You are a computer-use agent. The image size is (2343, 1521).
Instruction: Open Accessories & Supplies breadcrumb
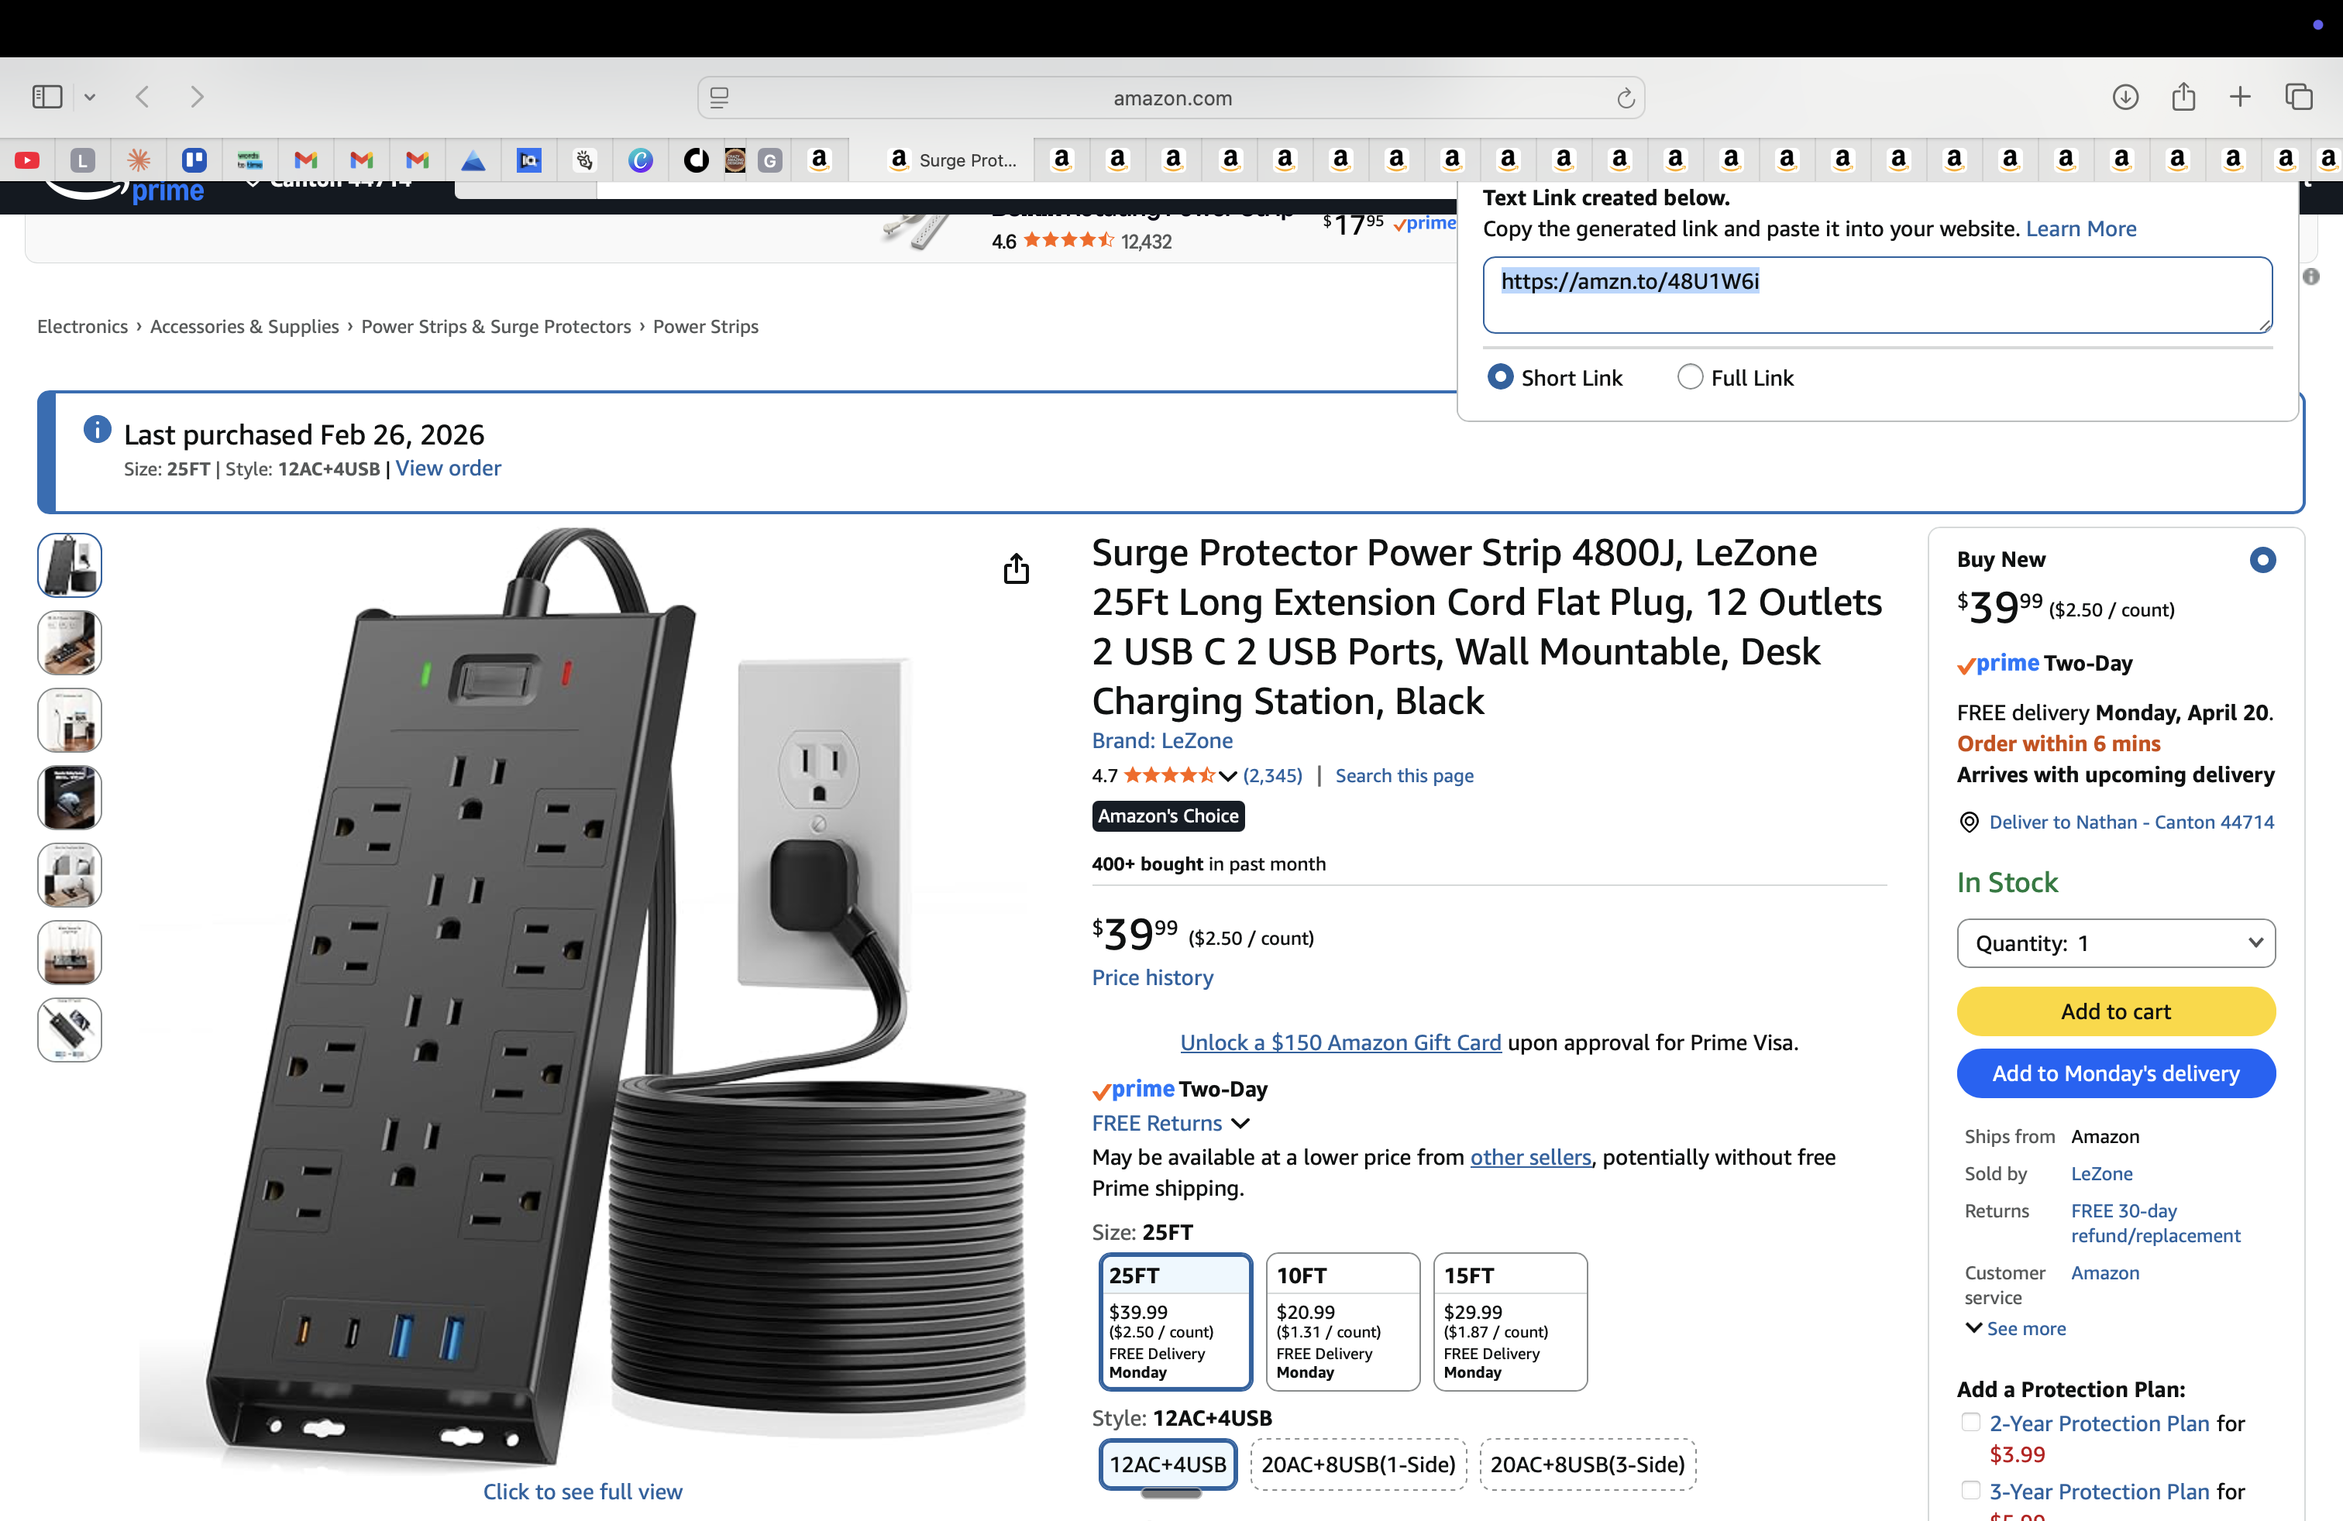point(244,327)
